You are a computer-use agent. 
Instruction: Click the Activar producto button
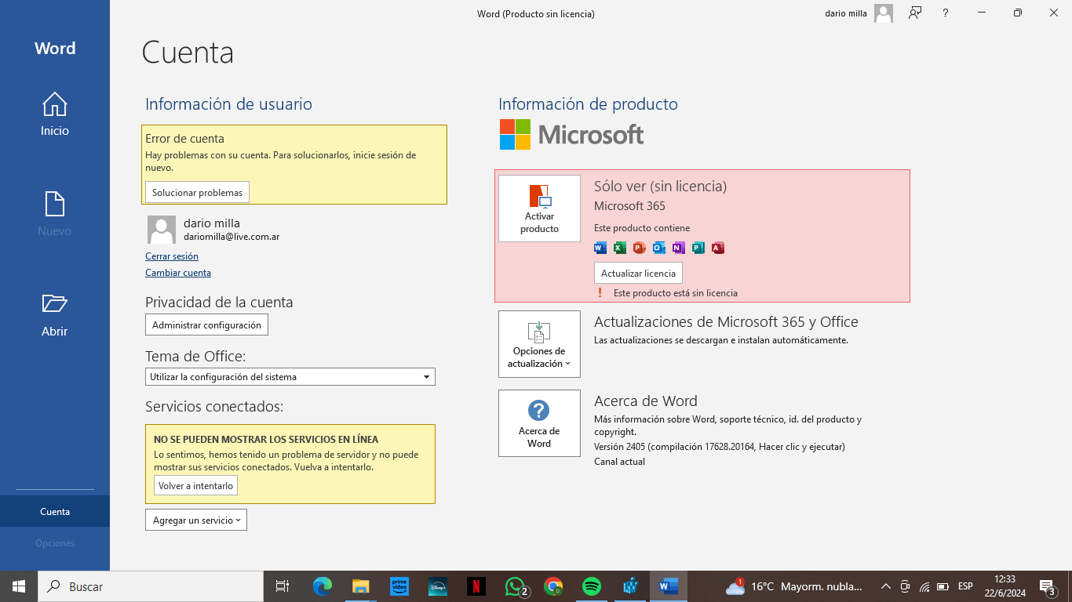click(x=539, y=209)
